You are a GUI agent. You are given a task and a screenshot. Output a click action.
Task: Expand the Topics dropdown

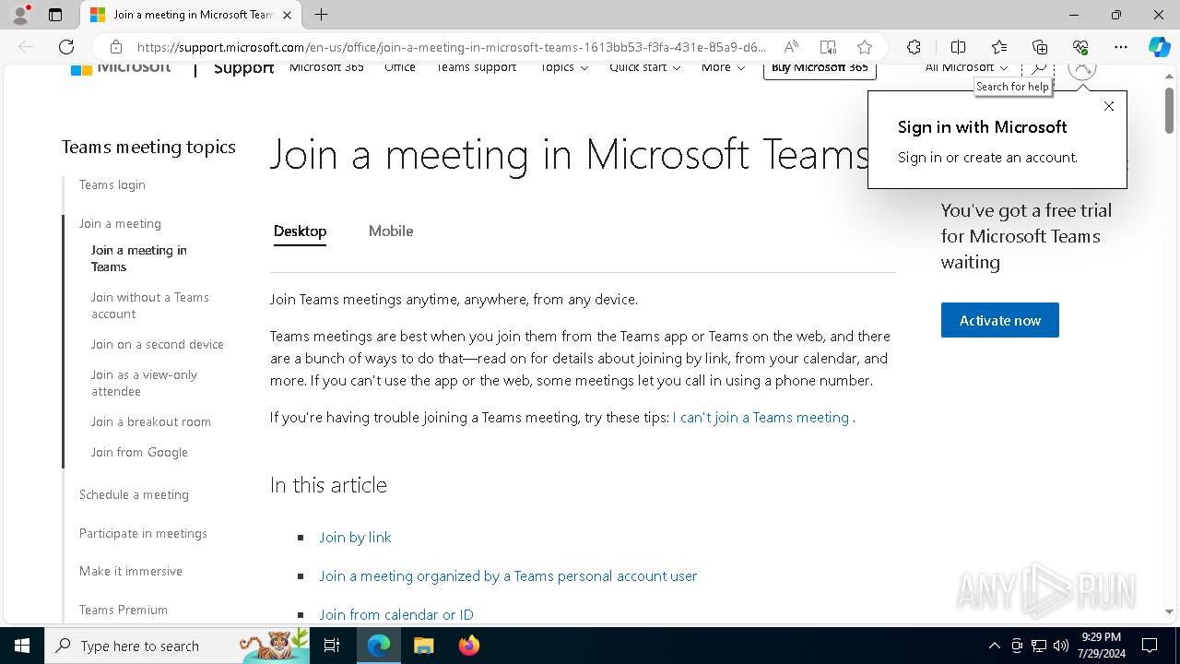coord(564,67)
